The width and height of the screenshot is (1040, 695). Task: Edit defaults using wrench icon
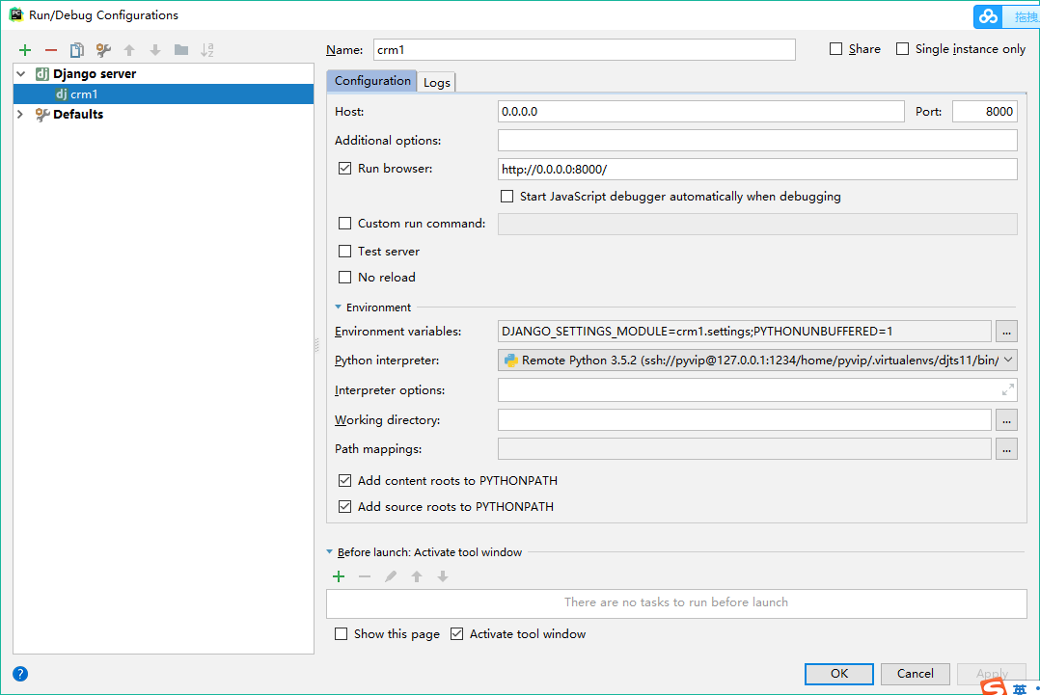[x=103, y=50]
